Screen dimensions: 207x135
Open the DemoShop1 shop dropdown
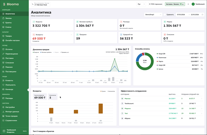point(153,15)
